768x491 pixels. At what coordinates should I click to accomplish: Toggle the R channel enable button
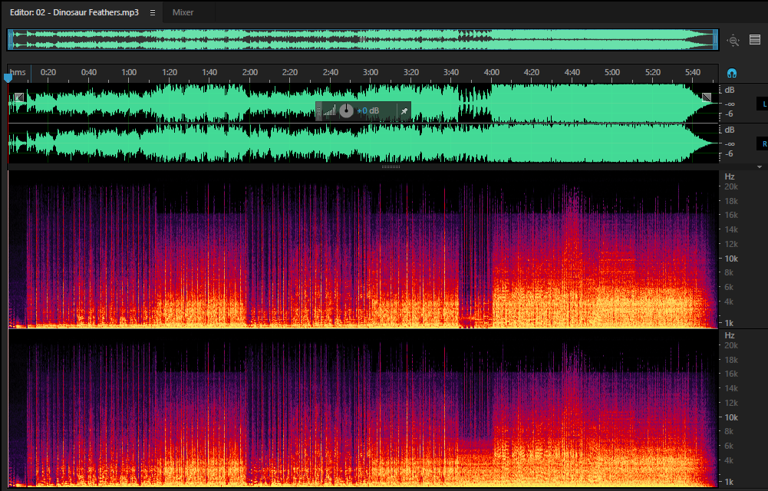(x=763, y=144)
